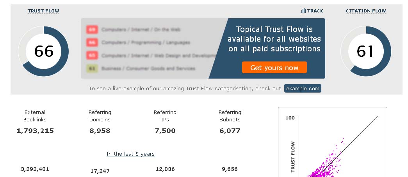Click the red 66 topical score badge
Viewport: 408px width, 177px height.
click(x=92, y=42)
